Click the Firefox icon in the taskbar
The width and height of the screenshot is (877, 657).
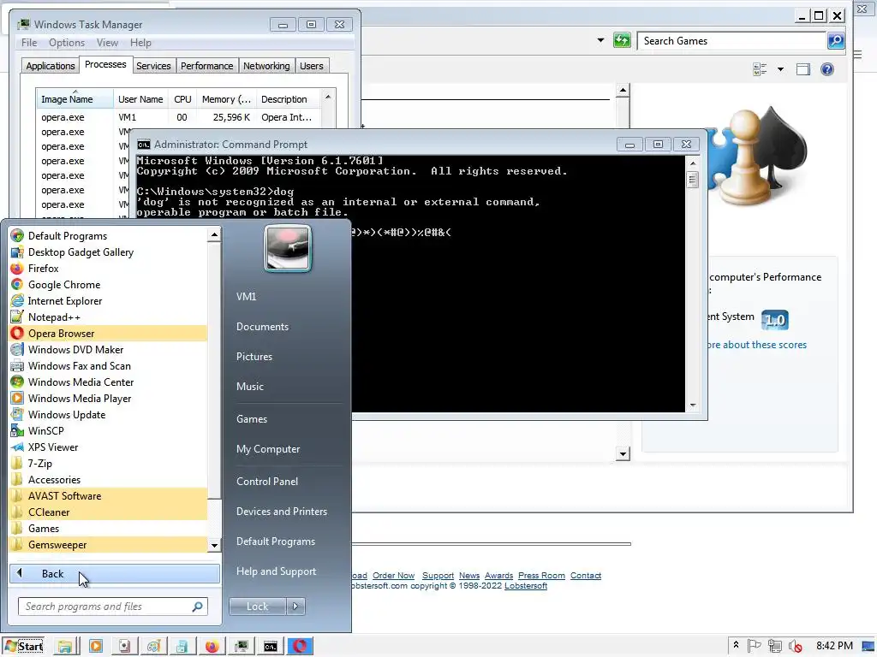click(212, 647)
